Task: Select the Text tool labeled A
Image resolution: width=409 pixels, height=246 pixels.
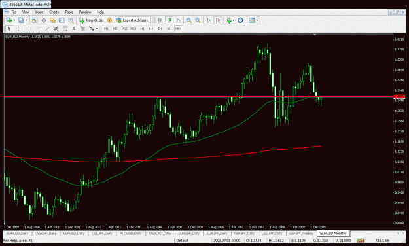Action: 74,29
